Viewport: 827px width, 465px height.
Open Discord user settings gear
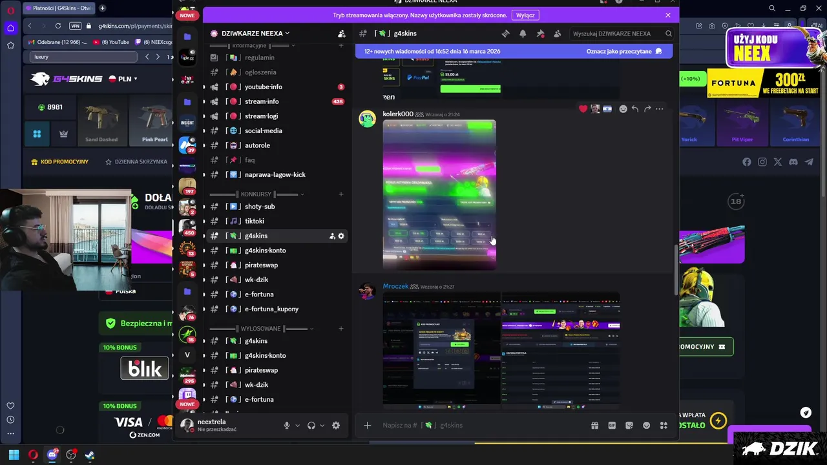[336, 426]
